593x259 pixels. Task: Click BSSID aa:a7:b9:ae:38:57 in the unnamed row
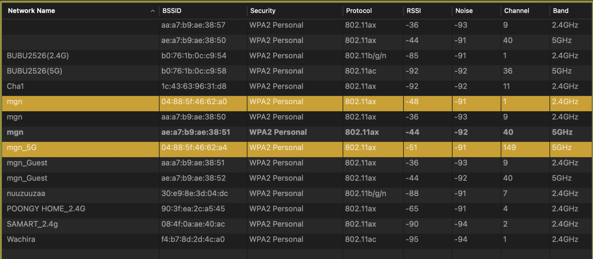pos(193,25)
